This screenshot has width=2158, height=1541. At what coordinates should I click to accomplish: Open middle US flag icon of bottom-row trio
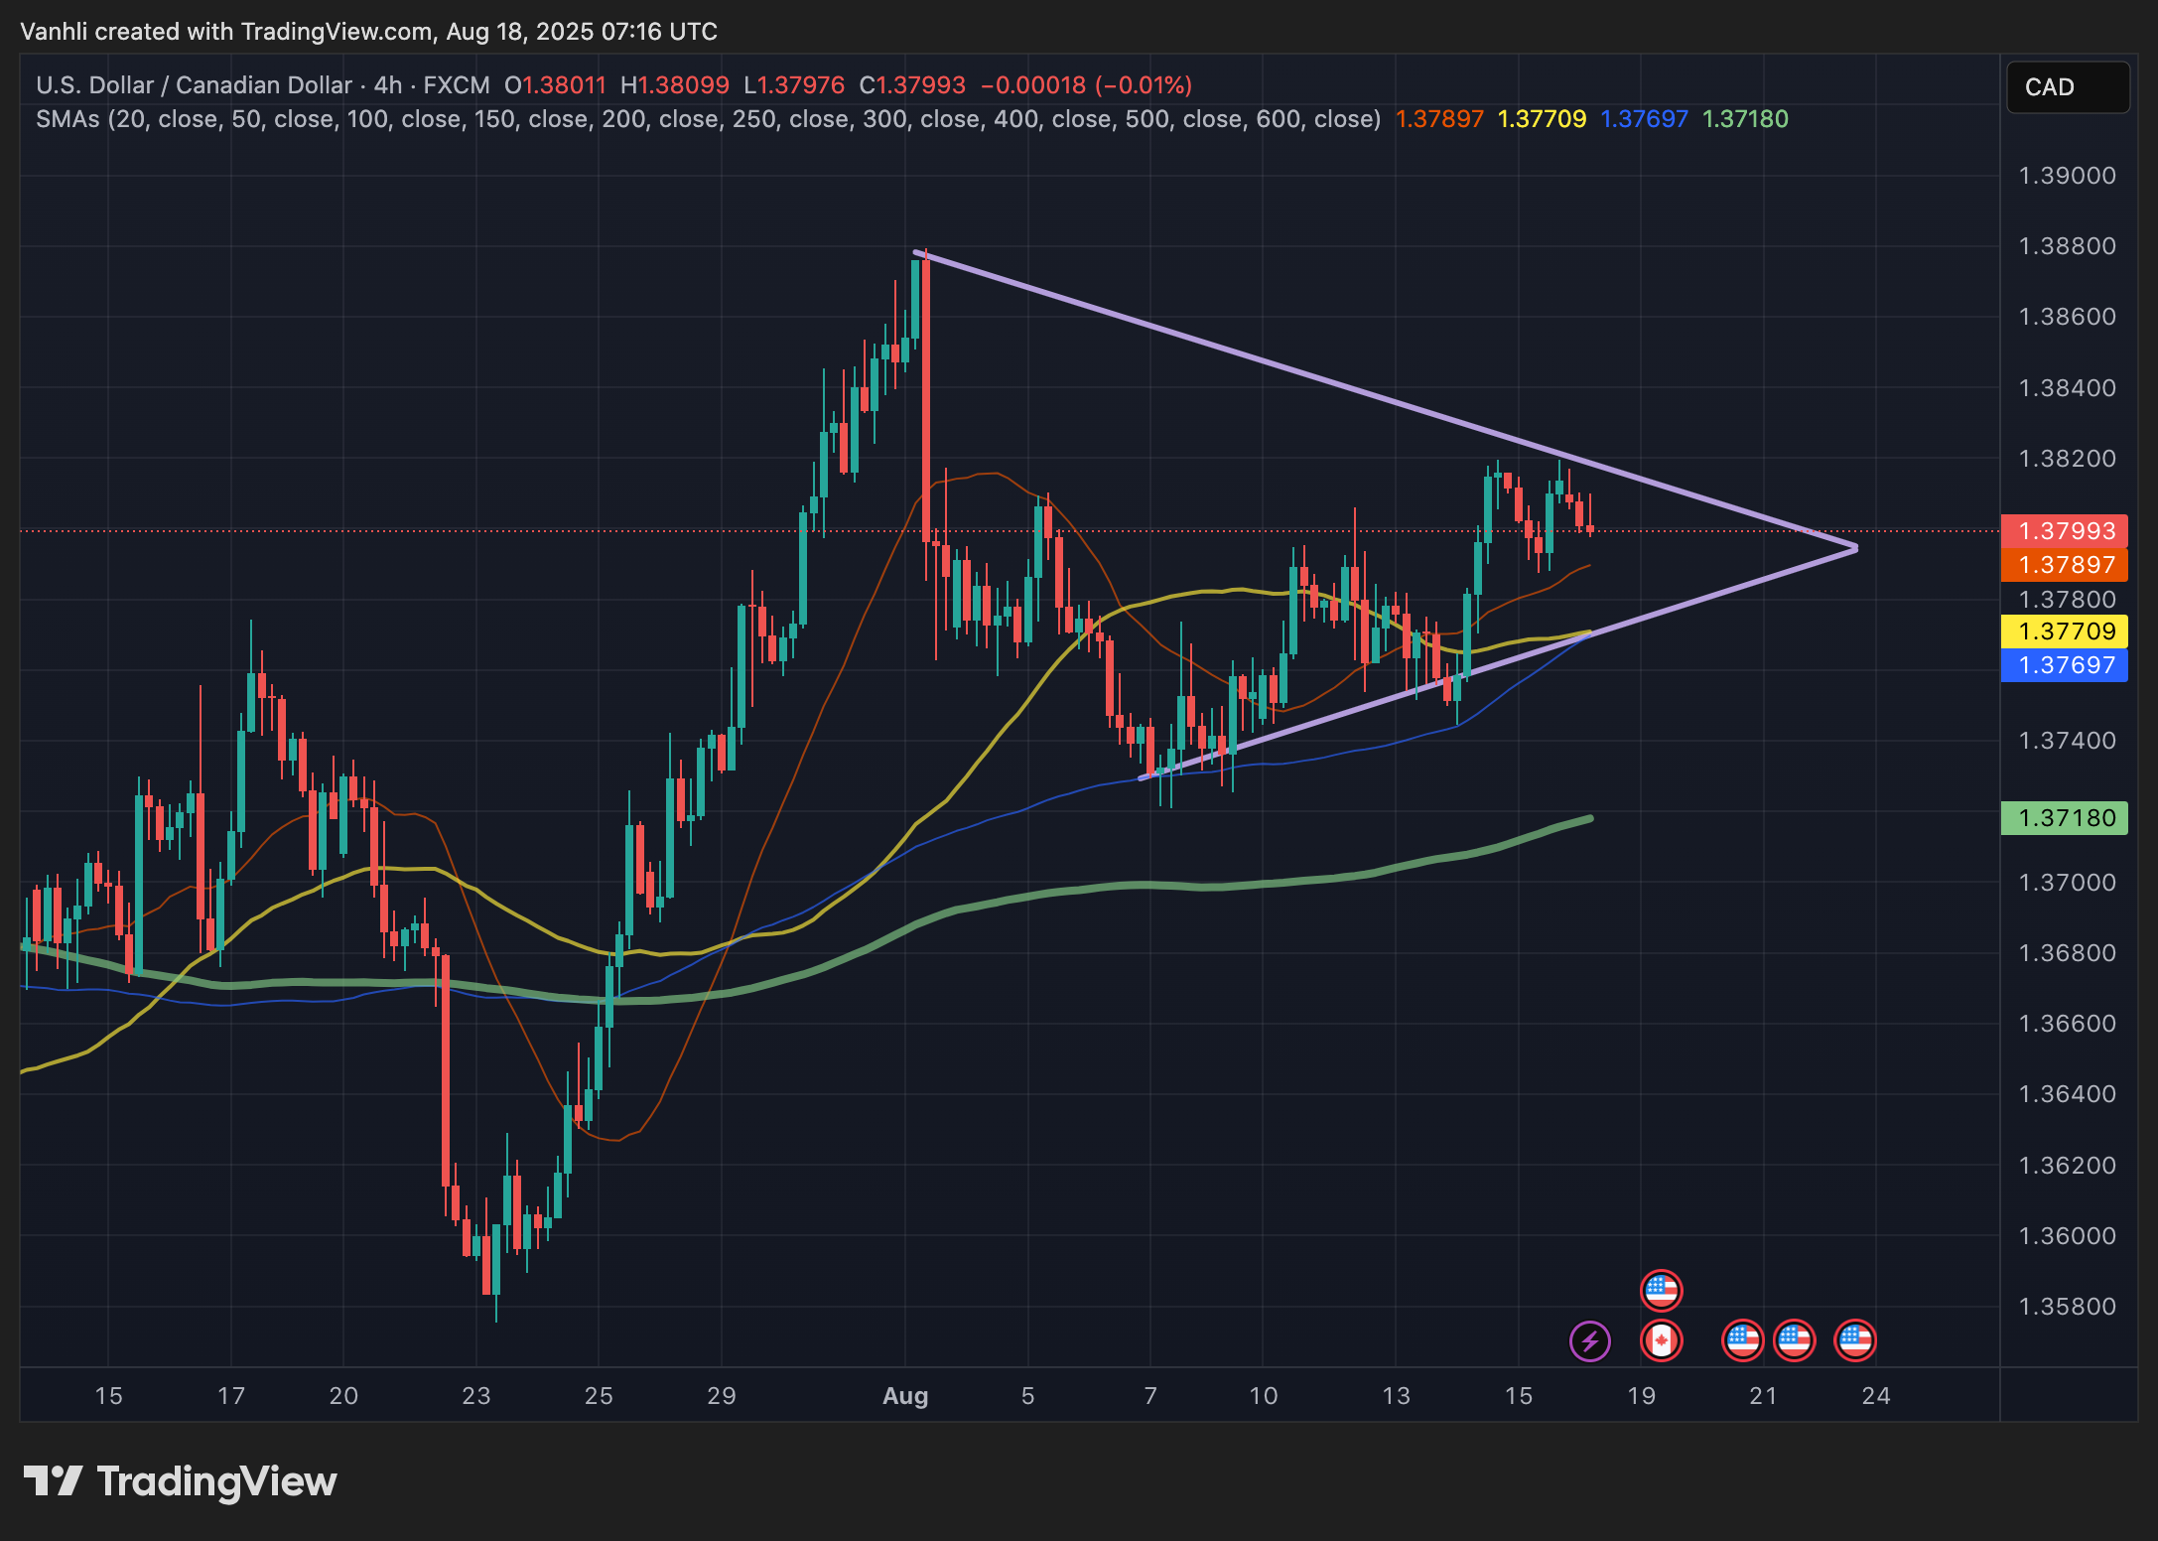[1794, 1341]
